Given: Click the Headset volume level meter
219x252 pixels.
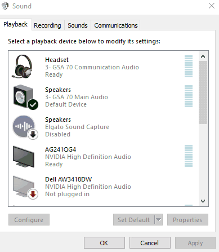Looking at the screenshot, I should tap(189, 67).
